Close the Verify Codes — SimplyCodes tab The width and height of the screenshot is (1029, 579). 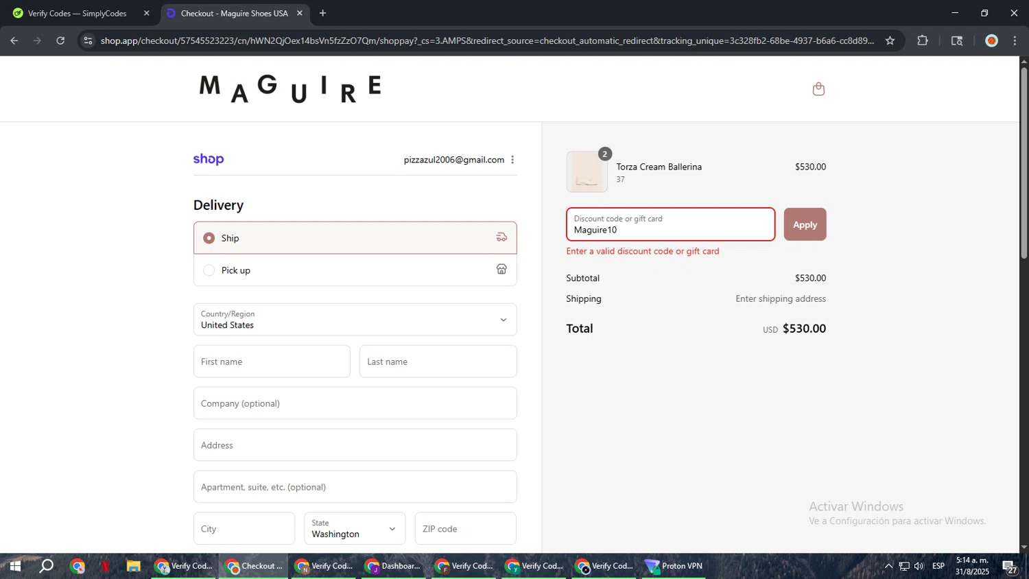146,13
